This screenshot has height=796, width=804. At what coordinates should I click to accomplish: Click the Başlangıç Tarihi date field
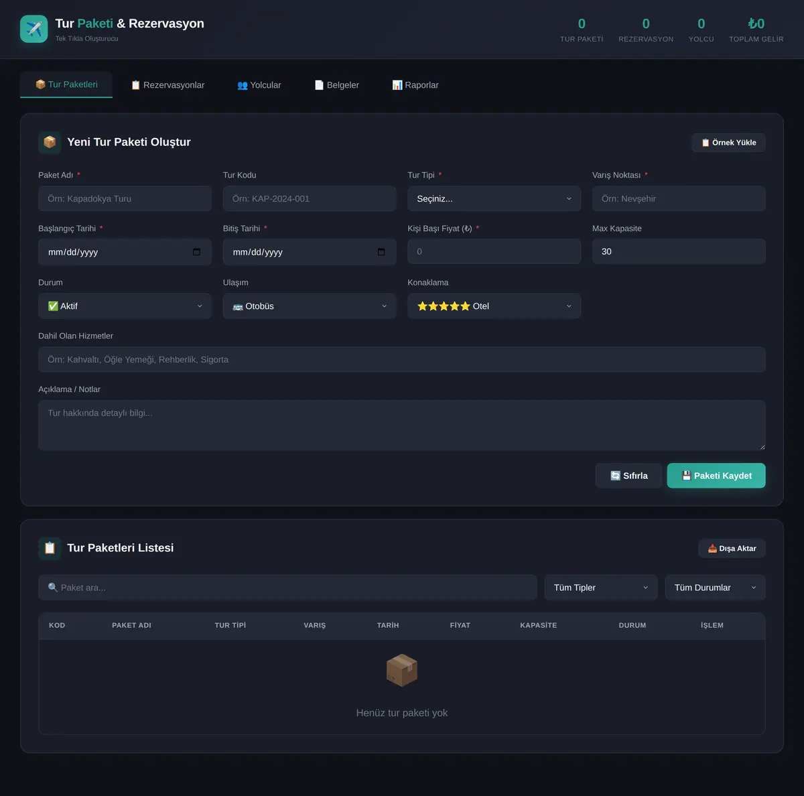pos(125,252)
